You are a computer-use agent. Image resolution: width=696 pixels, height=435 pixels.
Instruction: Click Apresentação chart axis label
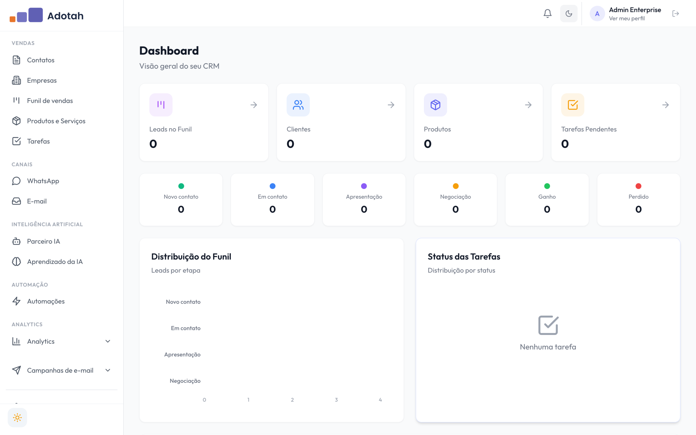[182, 355]
